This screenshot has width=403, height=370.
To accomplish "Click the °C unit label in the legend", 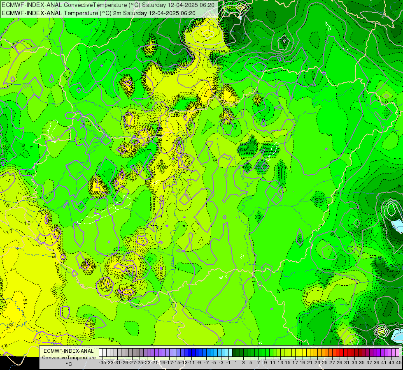I will point(69,364).
